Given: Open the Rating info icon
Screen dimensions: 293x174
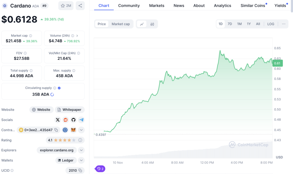Looking at the screenshot, I should click(x=80, y=140).
